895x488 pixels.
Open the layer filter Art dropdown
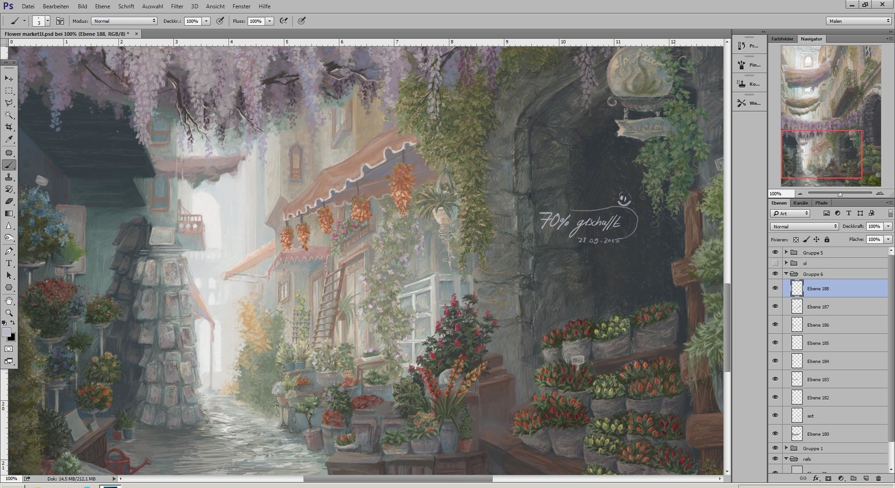click(790, 214)
